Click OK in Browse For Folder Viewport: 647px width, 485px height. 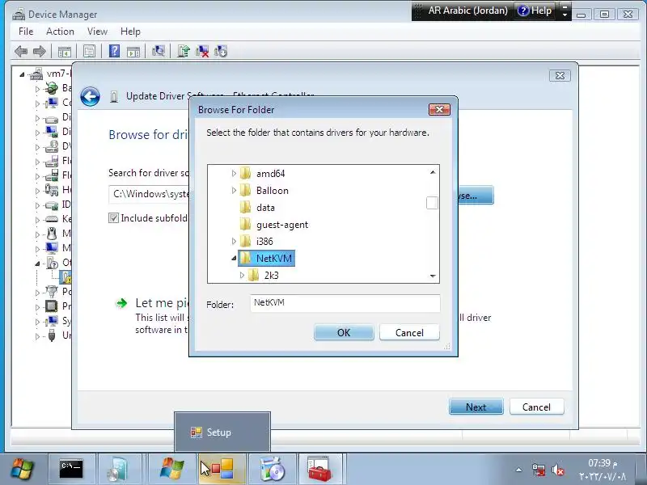[344, 332]
